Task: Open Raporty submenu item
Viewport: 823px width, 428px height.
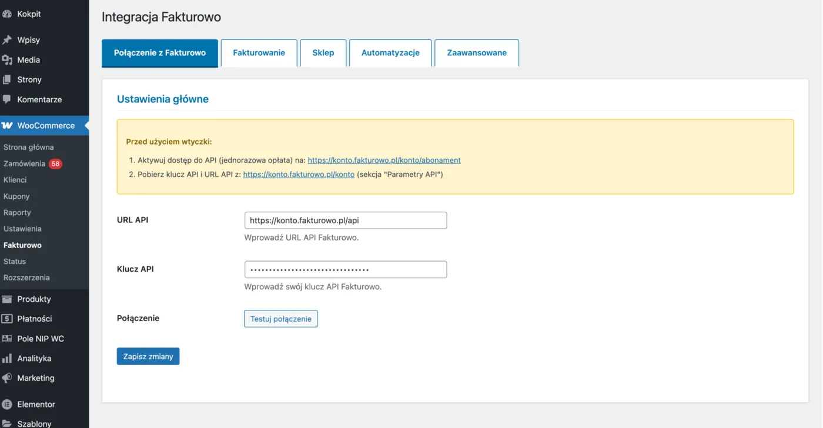Action: (17, 212)
